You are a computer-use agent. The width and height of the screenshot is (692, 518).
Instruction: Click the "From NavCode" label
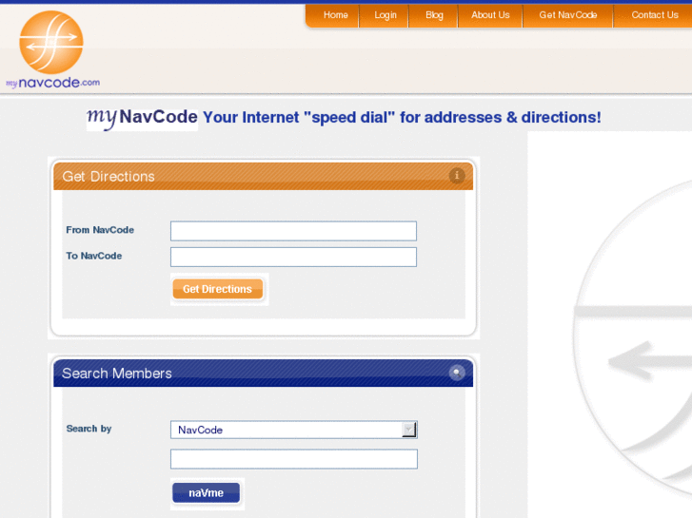click(100, 230)
